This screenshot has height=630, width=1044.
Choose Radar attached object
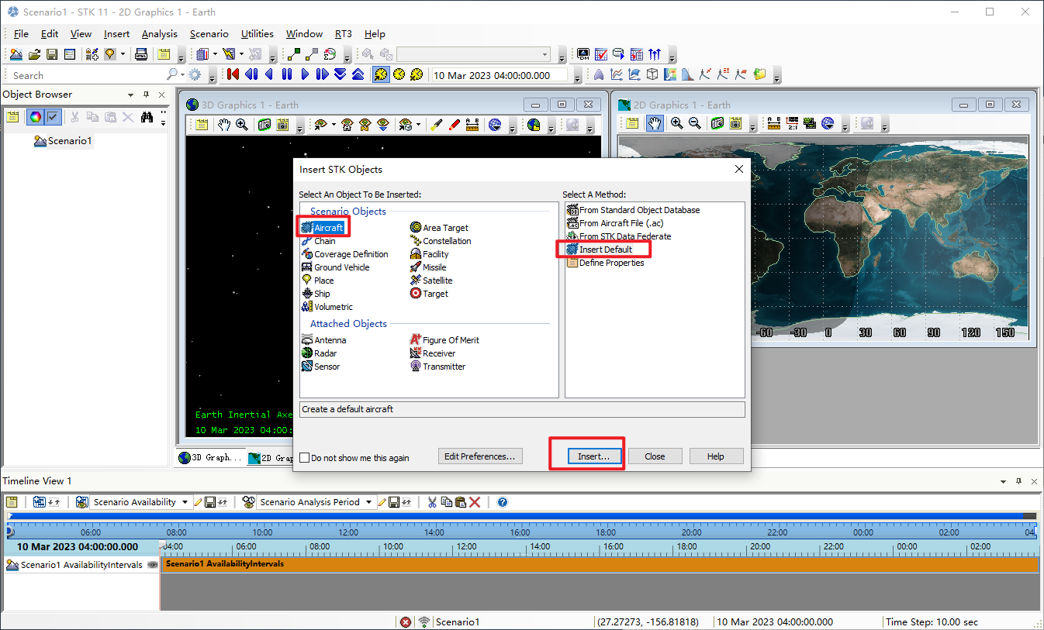[x=320, y=353]
